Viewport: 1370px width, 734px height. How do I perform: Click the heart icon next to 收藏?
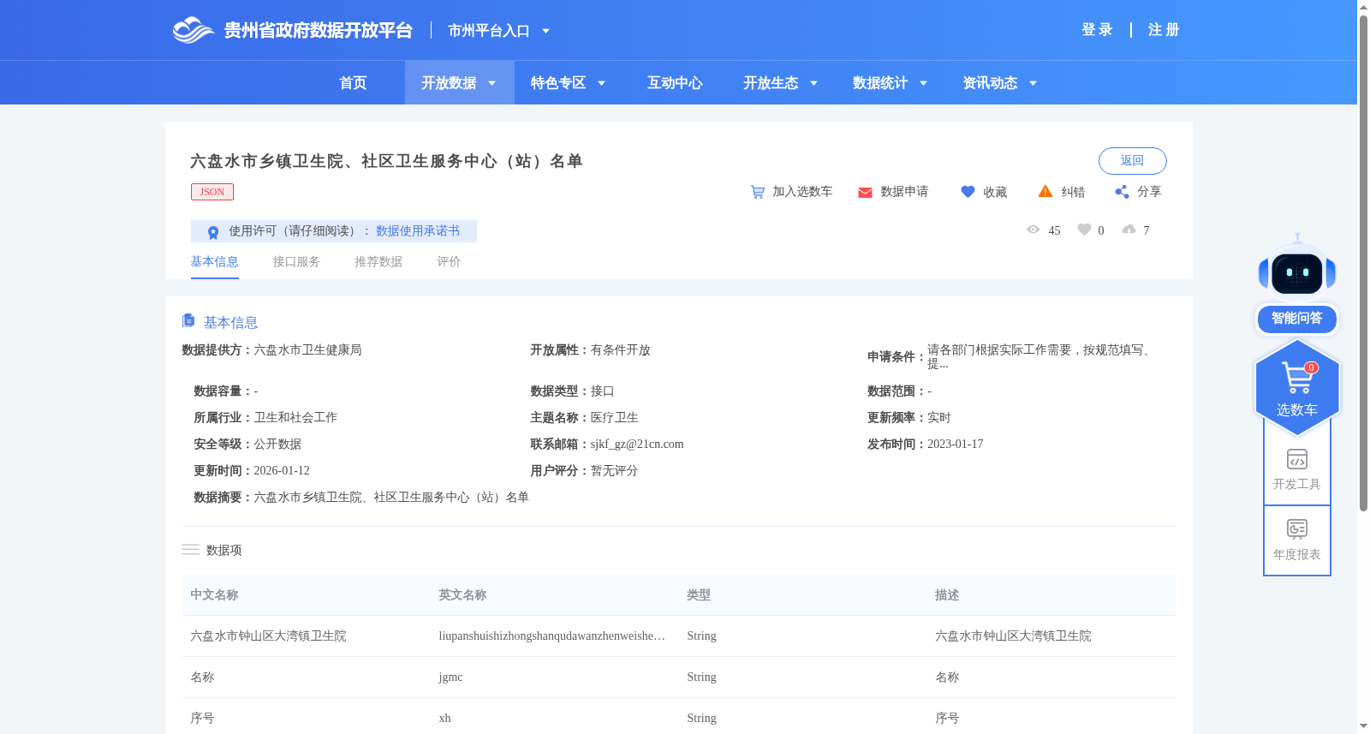(x=968, y=192)
